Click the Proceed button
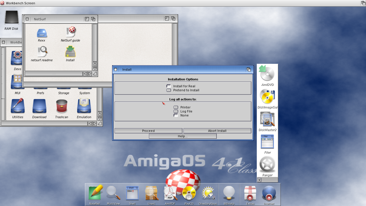Viewport: 366px width, 206px height. (148, 131)
